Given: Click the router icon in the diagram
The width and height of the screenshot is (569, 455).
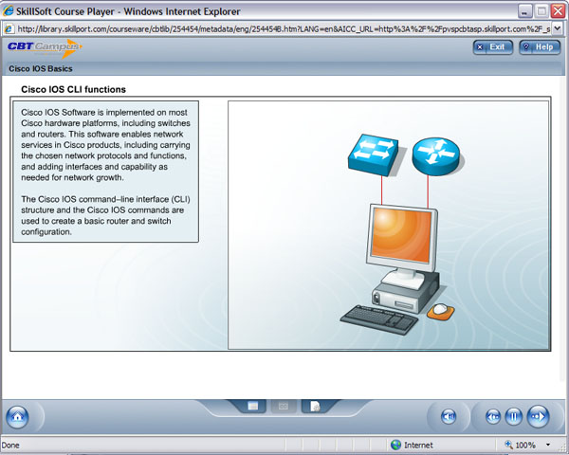Looking at the screenshot, I should coord(436,156).
